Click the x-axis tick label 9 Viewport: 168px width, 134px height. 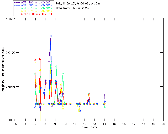point(55,124)
